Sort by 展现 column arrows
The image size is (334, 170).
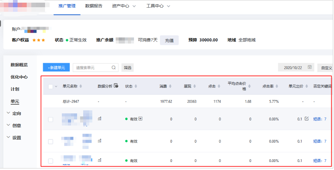194,86
